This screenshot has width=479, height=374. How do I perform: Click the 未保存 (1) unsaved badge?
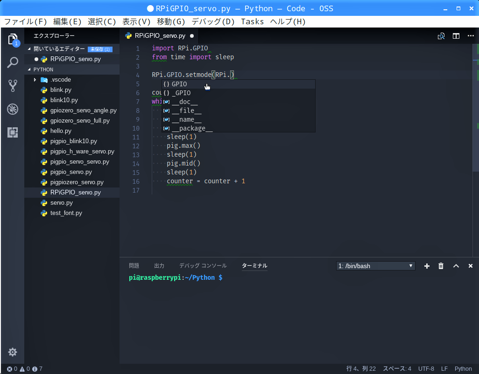point(100,49)
